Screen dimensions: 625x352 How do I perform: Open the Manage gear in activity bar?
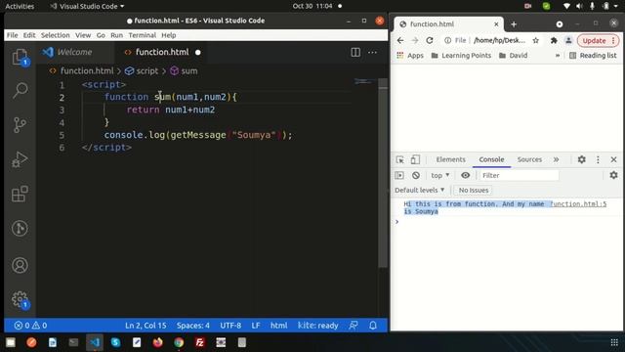pos(20,299)
